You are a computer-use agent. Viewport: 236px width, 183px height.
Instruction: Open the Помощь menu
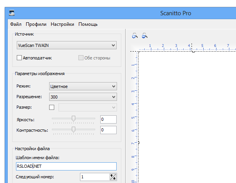[88, 24]
